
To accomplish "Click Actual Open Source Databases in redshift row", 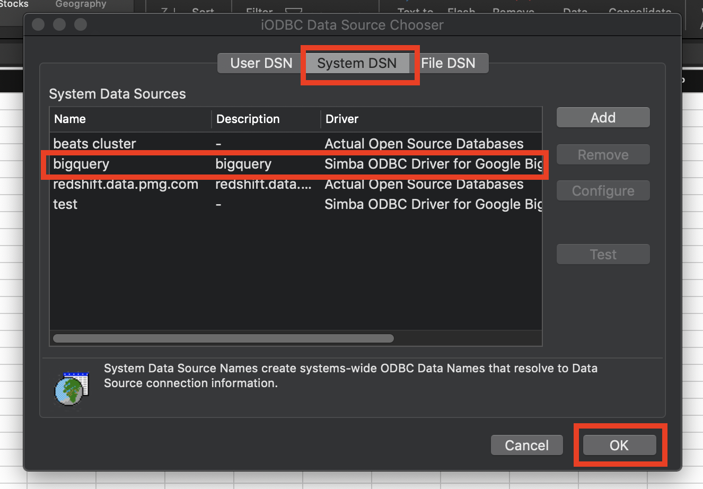I will tap(424, 184).
